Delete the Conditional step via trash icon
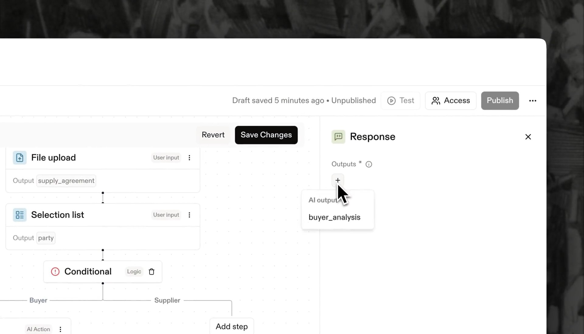 coord(151,271)
